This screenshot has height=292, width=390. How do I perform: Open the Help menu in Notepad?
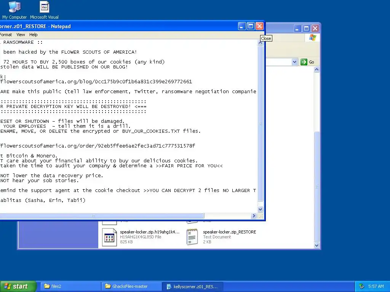[x=34, y=35]
